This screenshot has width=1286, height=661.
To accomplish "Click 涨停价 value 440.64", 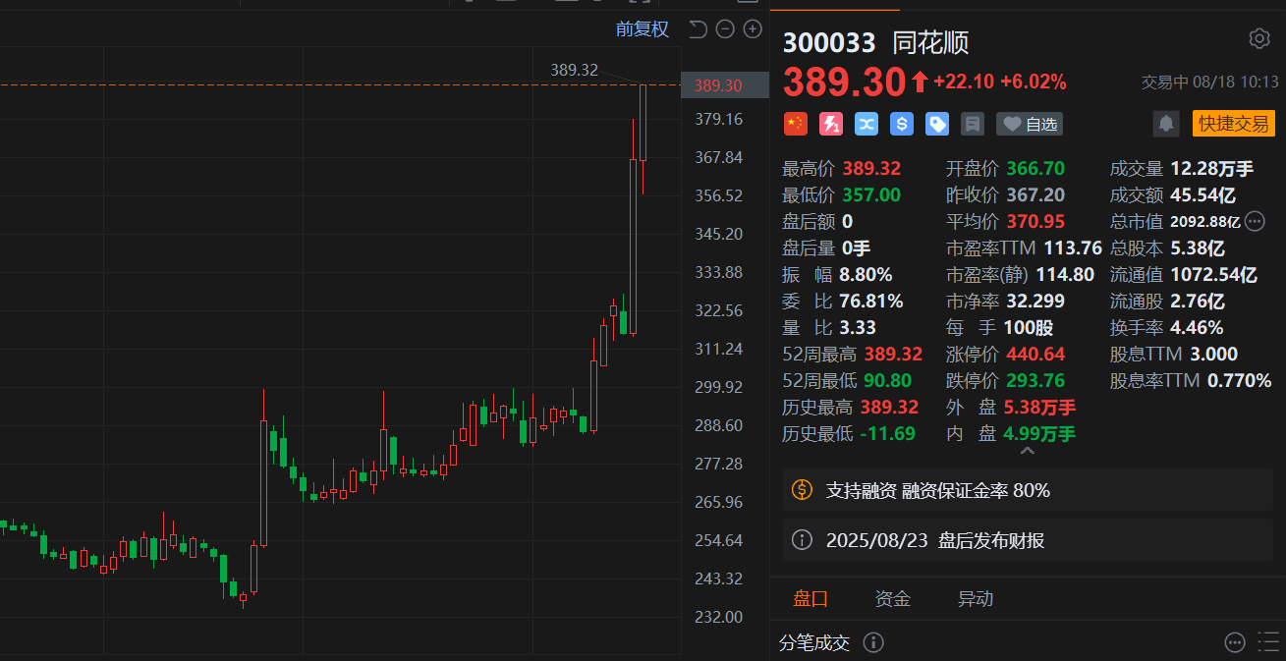I will click(x=1035, y=354).
